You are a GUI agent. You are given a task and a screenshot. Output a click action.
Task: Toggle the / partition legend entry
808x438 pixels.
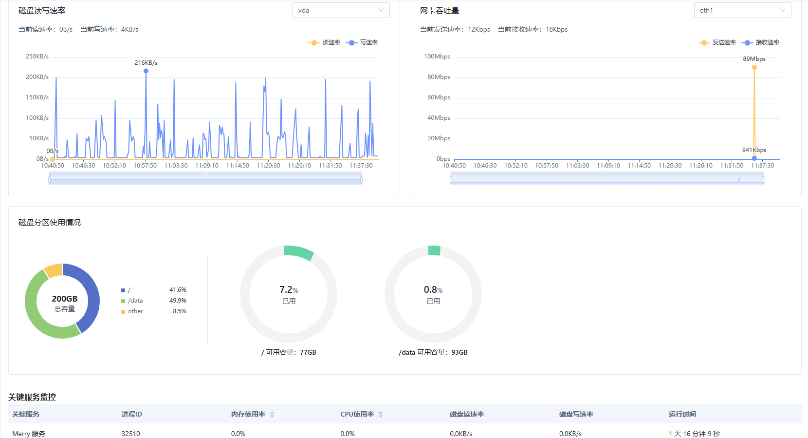[x=126, y=290]
